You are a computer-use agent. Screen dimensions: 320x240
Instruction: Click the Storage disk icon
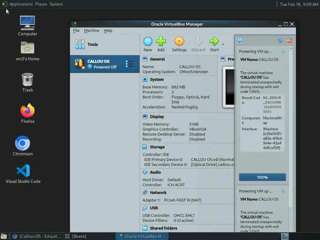coord(145,147)
